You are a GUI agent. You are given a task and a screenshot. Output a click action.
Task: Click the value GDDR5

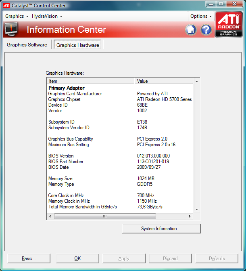coord(145,184)
